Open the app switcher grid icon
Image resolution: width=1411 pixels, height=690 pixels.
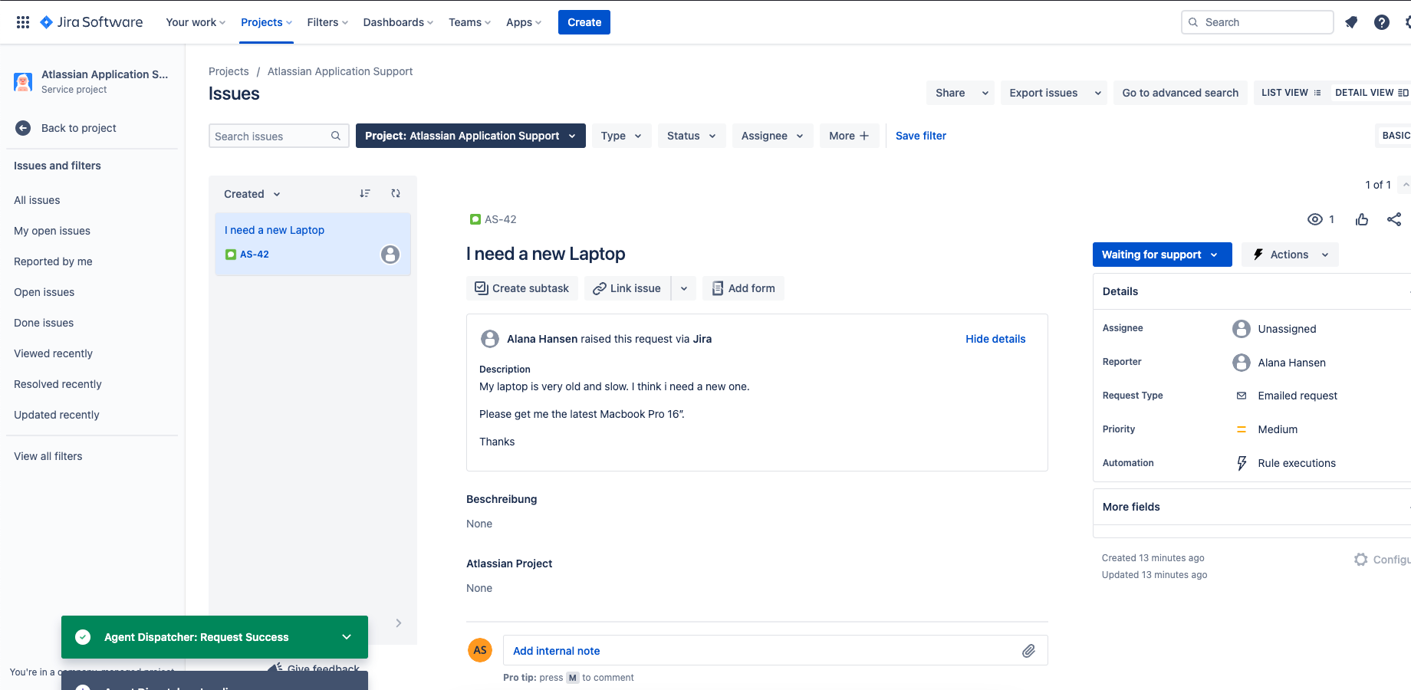[23, 22]
